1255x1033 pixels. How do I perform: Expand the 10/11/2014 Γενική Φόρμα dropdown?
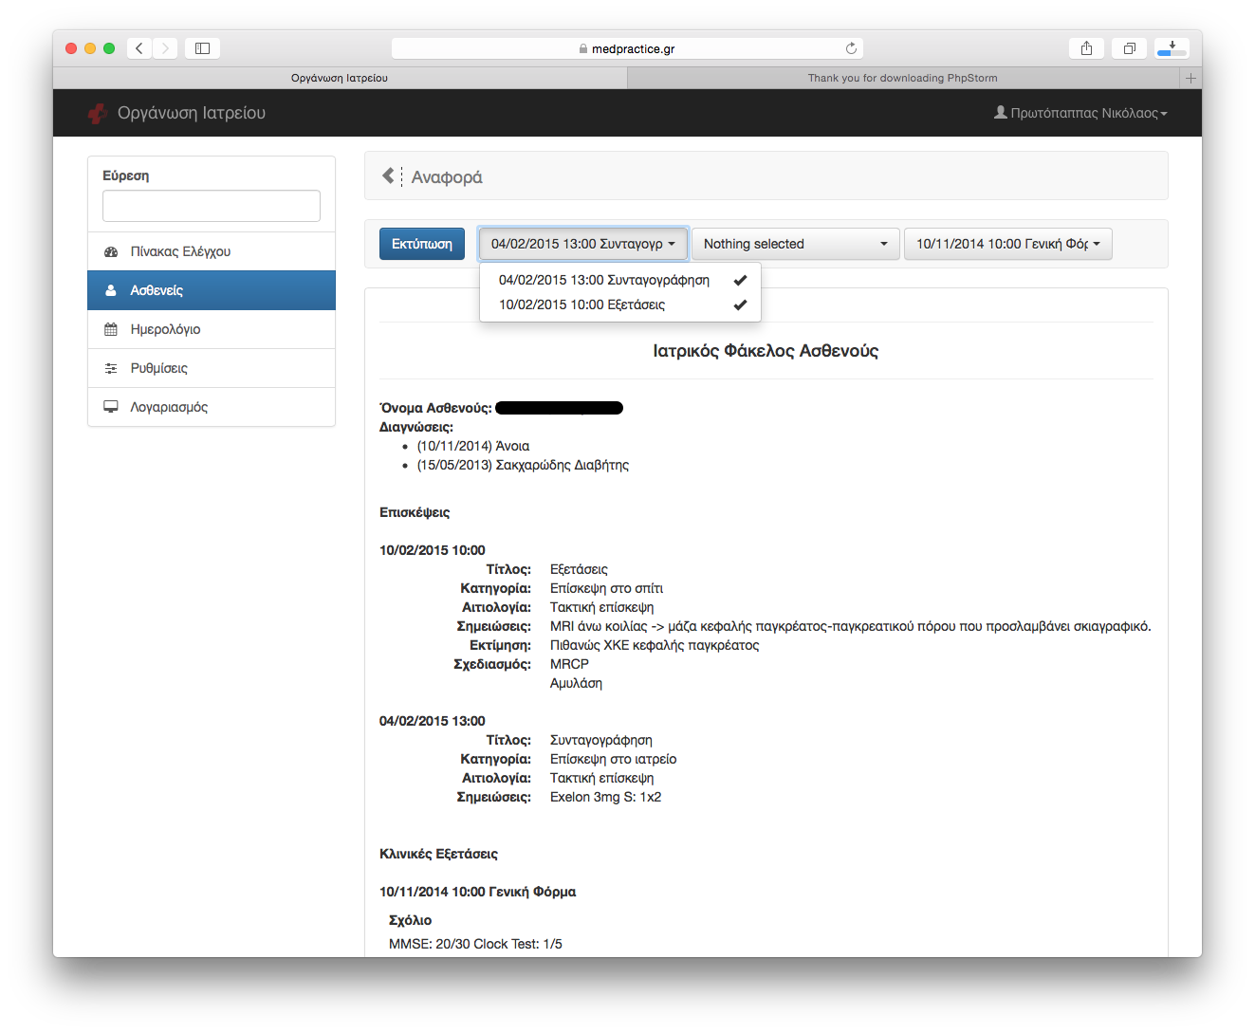point(1007,244)
